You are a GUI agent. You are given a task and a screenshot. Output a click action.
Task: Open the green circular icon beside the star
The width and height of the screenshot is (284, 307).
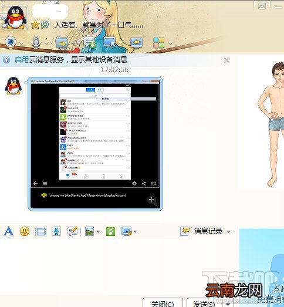[x=45, y=25]
